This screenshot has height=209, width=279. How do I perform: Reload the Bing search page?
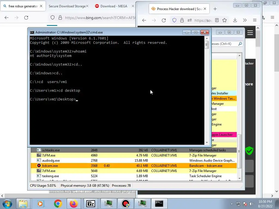point(26,18)
